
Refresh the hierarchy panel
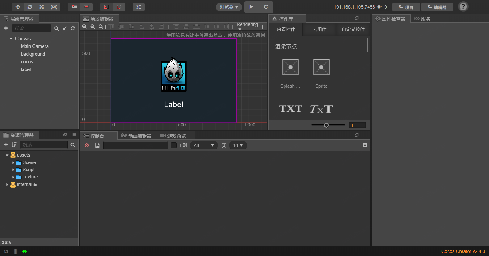pos(73,28)
